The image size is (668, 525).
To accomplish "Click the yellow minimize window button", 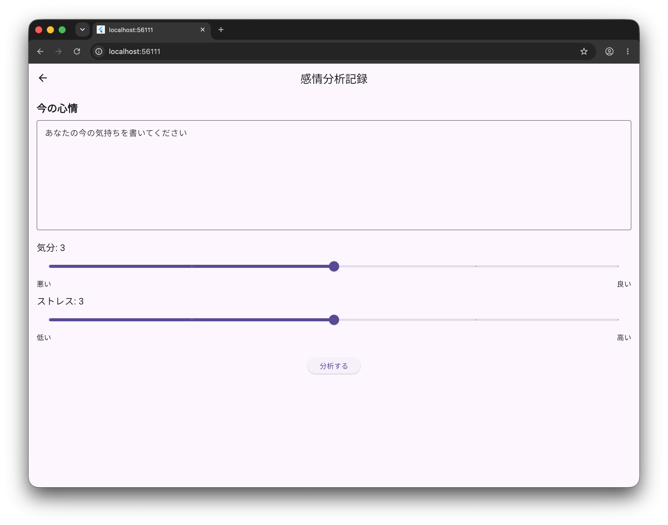I will [x=50, y=30].
